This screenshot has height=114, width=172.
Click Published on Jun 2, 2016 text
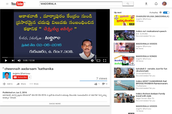pyautogui.click(x=15, y=92)
